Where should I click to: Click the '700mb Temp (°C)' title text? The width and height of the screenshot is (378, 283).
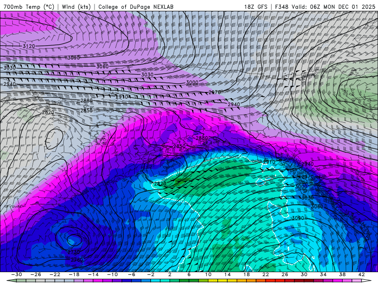[x=29, y=7]
